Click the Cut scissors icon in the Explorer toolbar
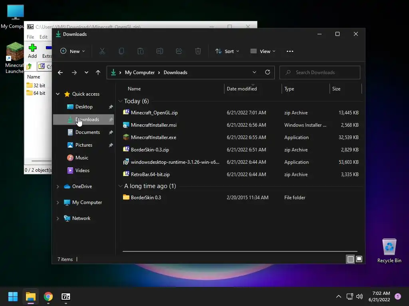The image size is (409, 306). (102, 51)
